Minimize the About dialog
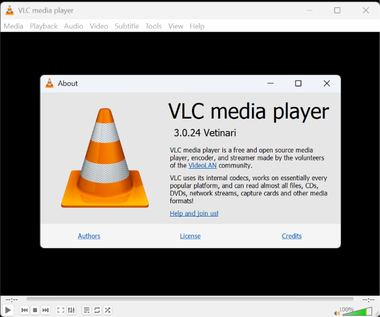 pos(270,83)
